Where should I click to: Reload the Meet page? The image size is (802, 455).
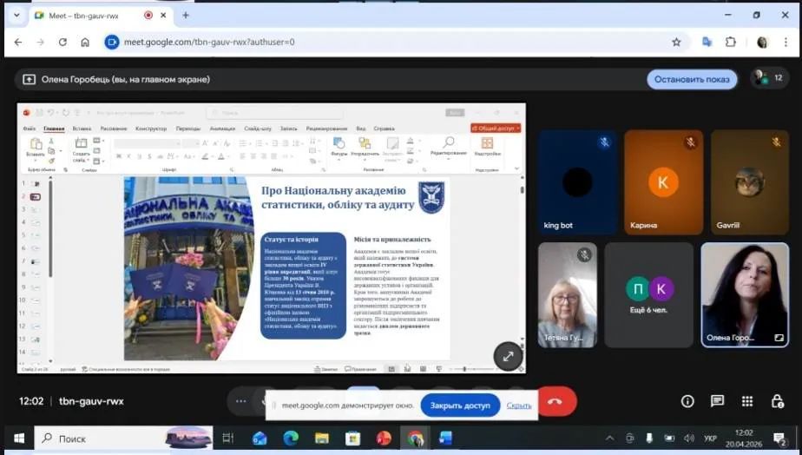tap(62, 42)
